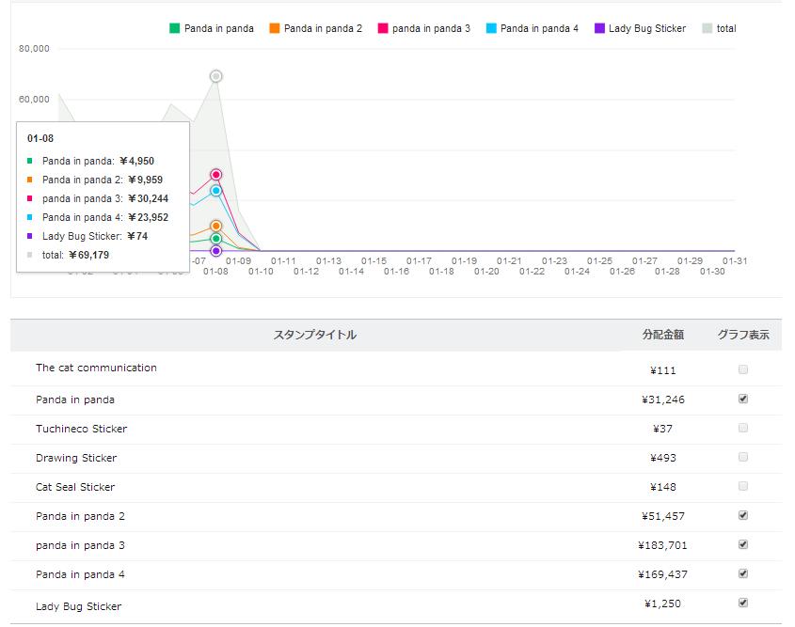Toggle the panda in panda 3 legend entry
The image size is (795, 627).
423,28
